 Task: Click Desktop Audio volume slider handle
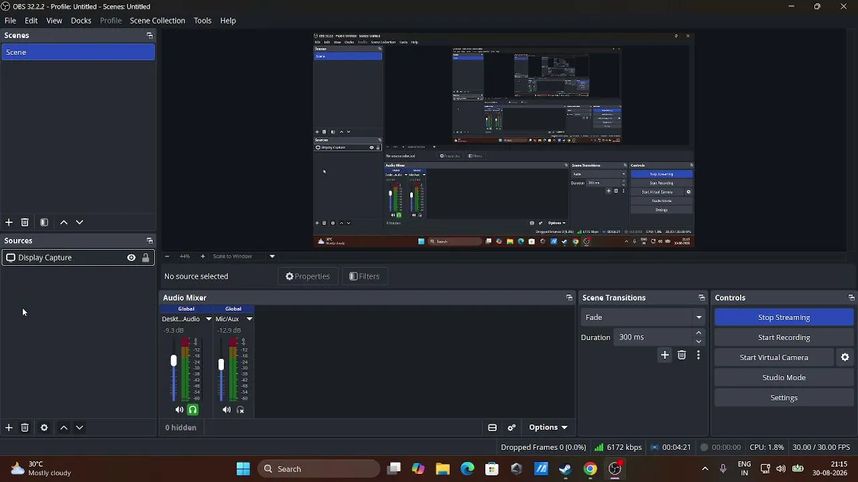coord(174,361)
